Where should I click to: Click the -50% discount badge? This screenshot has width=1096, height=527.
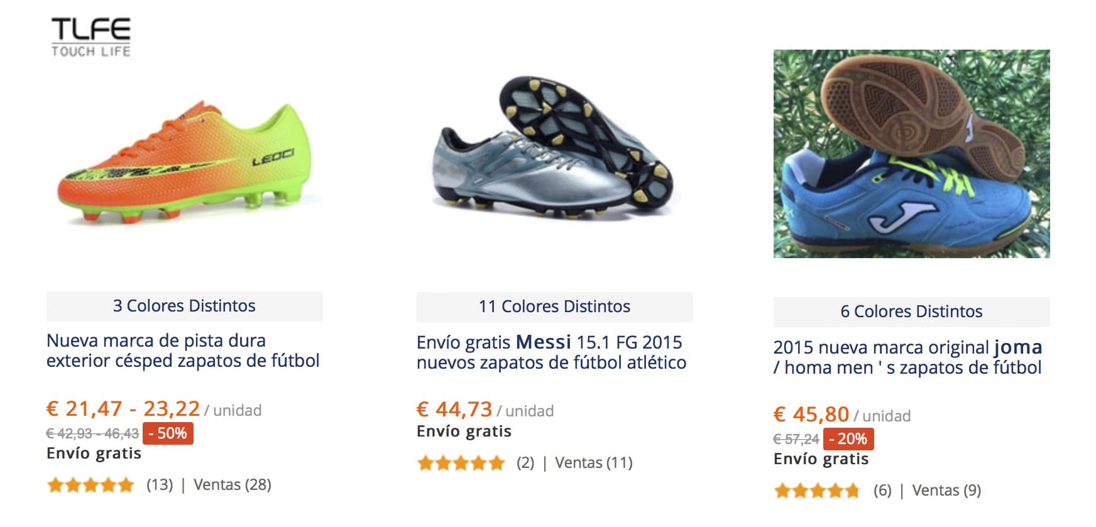tap(168, 433)
